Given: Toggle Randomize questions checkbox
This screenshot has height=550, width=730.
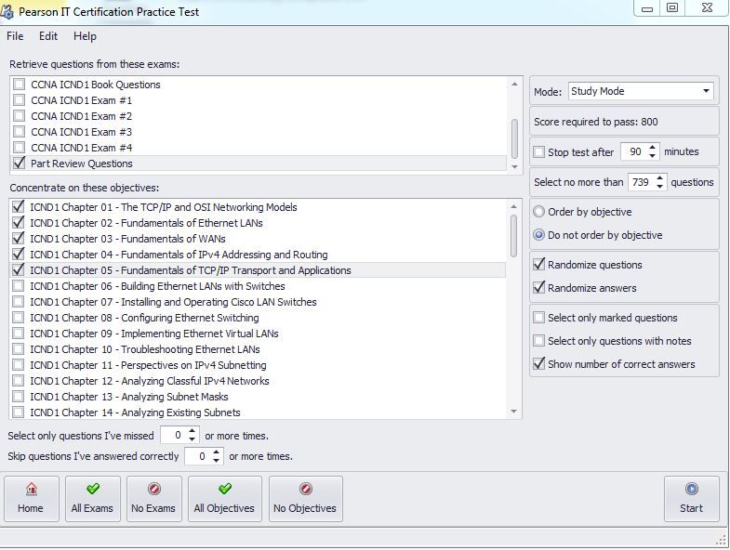Looking at the screenshot, I should click(538, 264).
